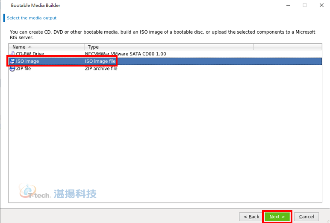Select the ZIP file entry name
Screen dimensions: 330x223
(24, 69)
